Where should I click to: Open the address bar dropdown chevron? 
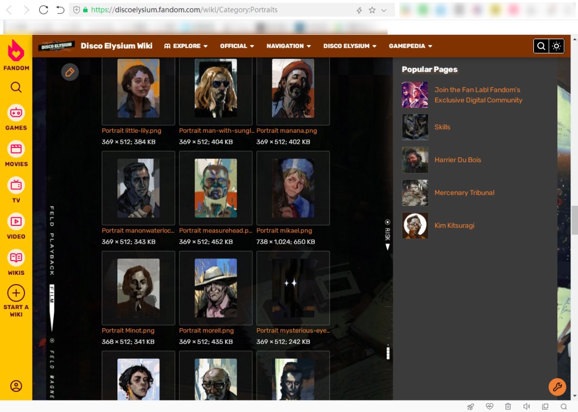(x=384, y=10)
